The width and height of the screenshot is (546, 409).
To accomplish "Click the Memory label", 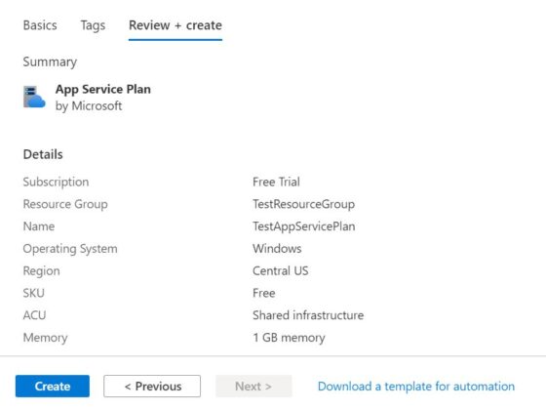I will (45, 338).
